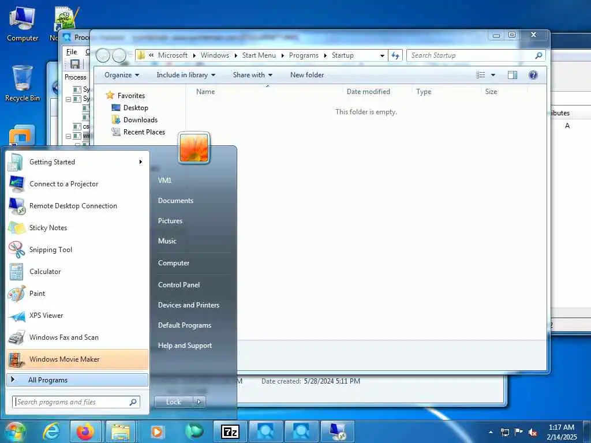Open Devices and Printers

point(189,305)
